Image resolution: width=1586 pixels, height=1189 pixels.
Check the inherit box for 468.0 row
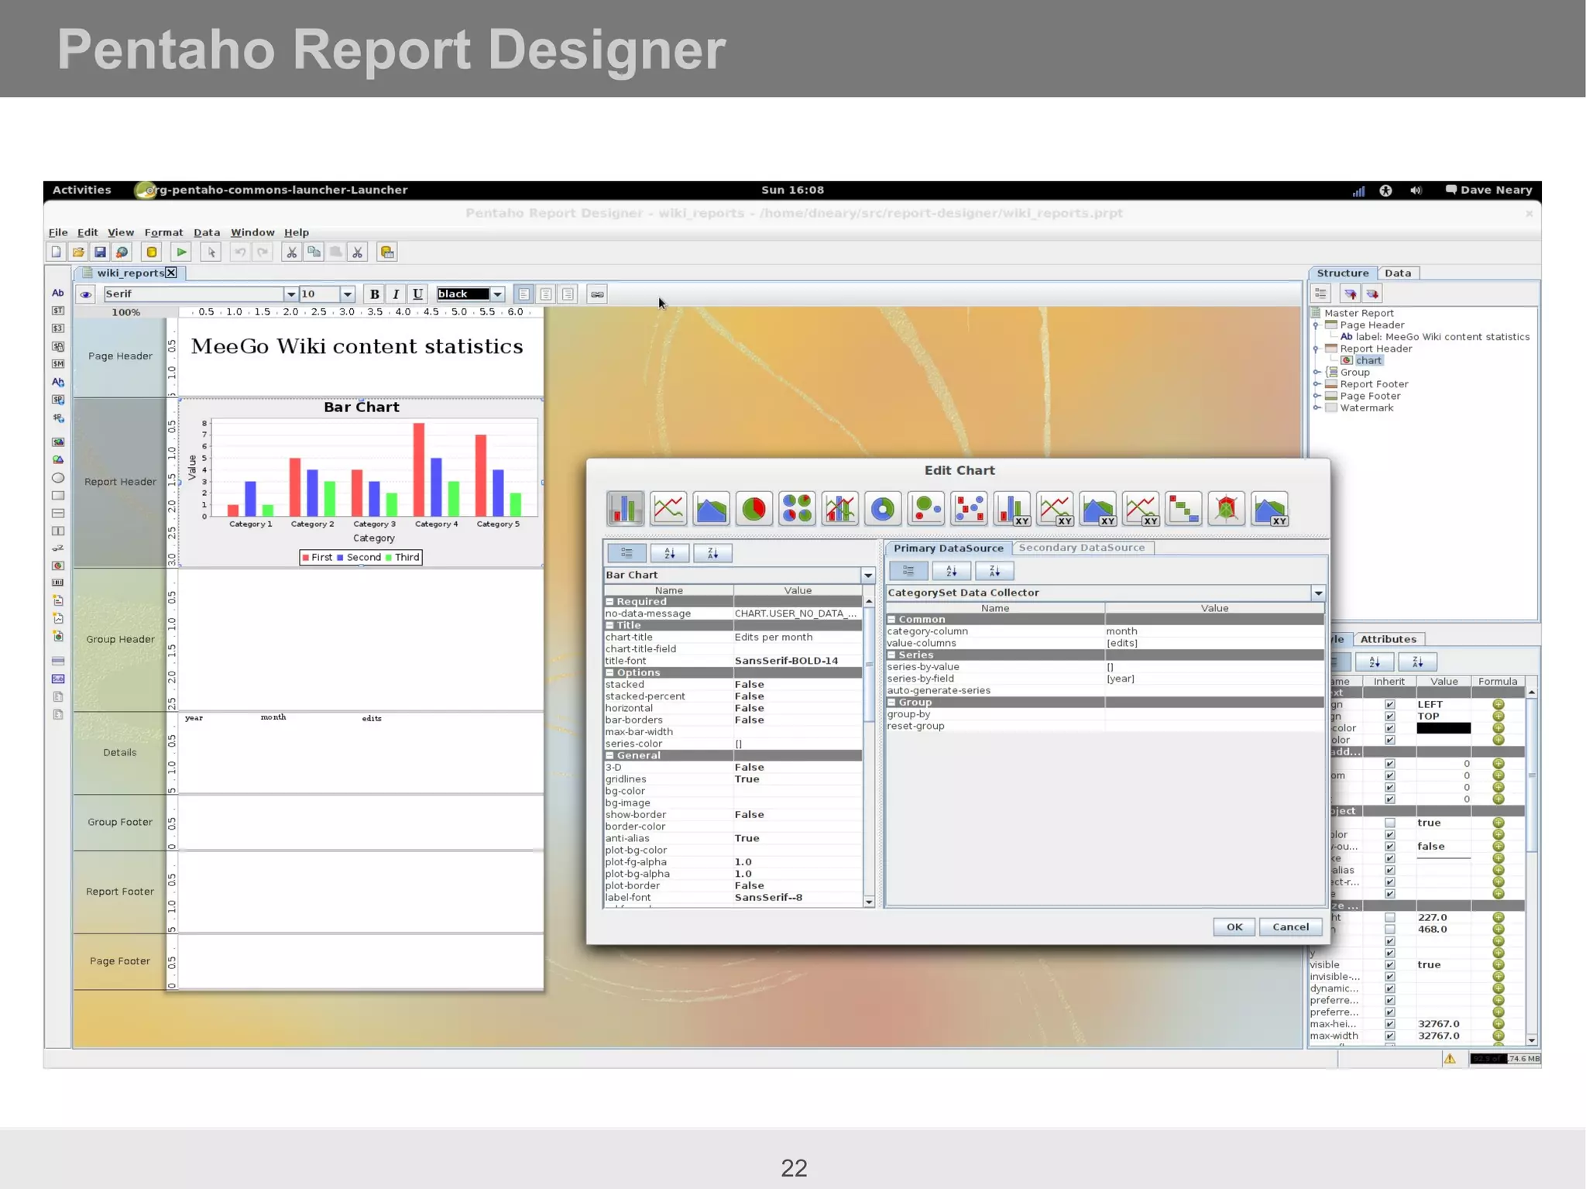(x=1390, y=929)
